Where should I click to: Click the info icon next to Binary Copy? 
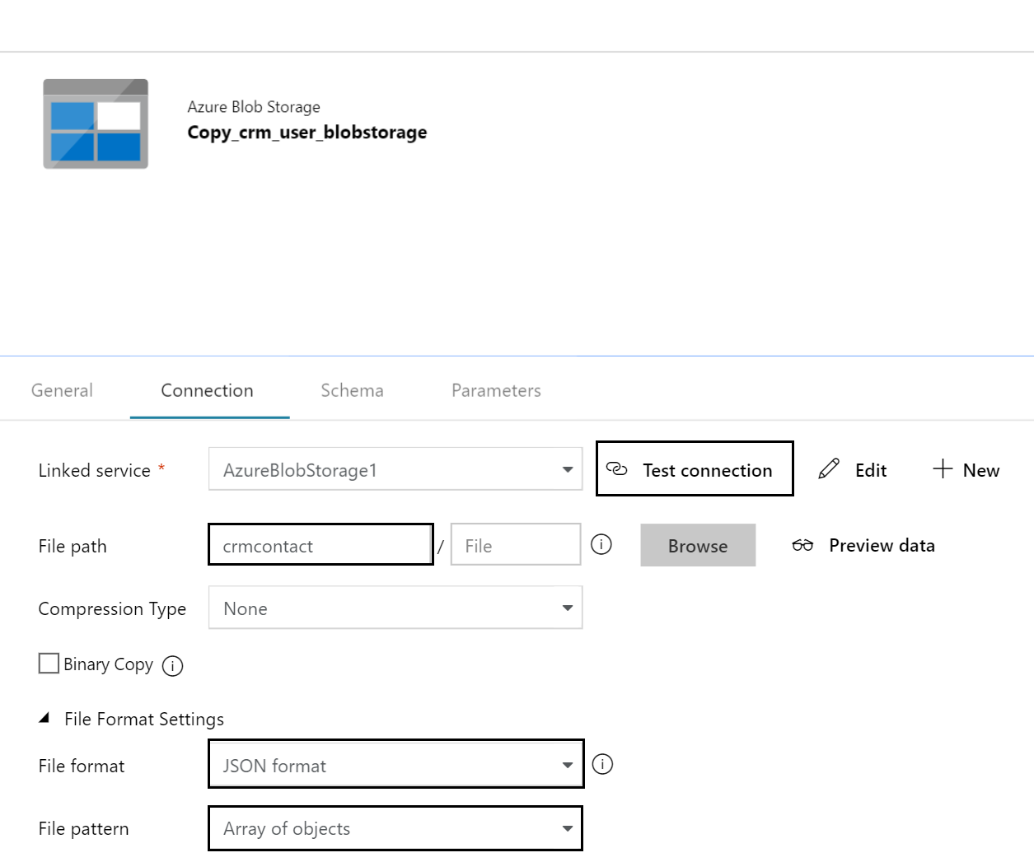[x=172, y=666]
